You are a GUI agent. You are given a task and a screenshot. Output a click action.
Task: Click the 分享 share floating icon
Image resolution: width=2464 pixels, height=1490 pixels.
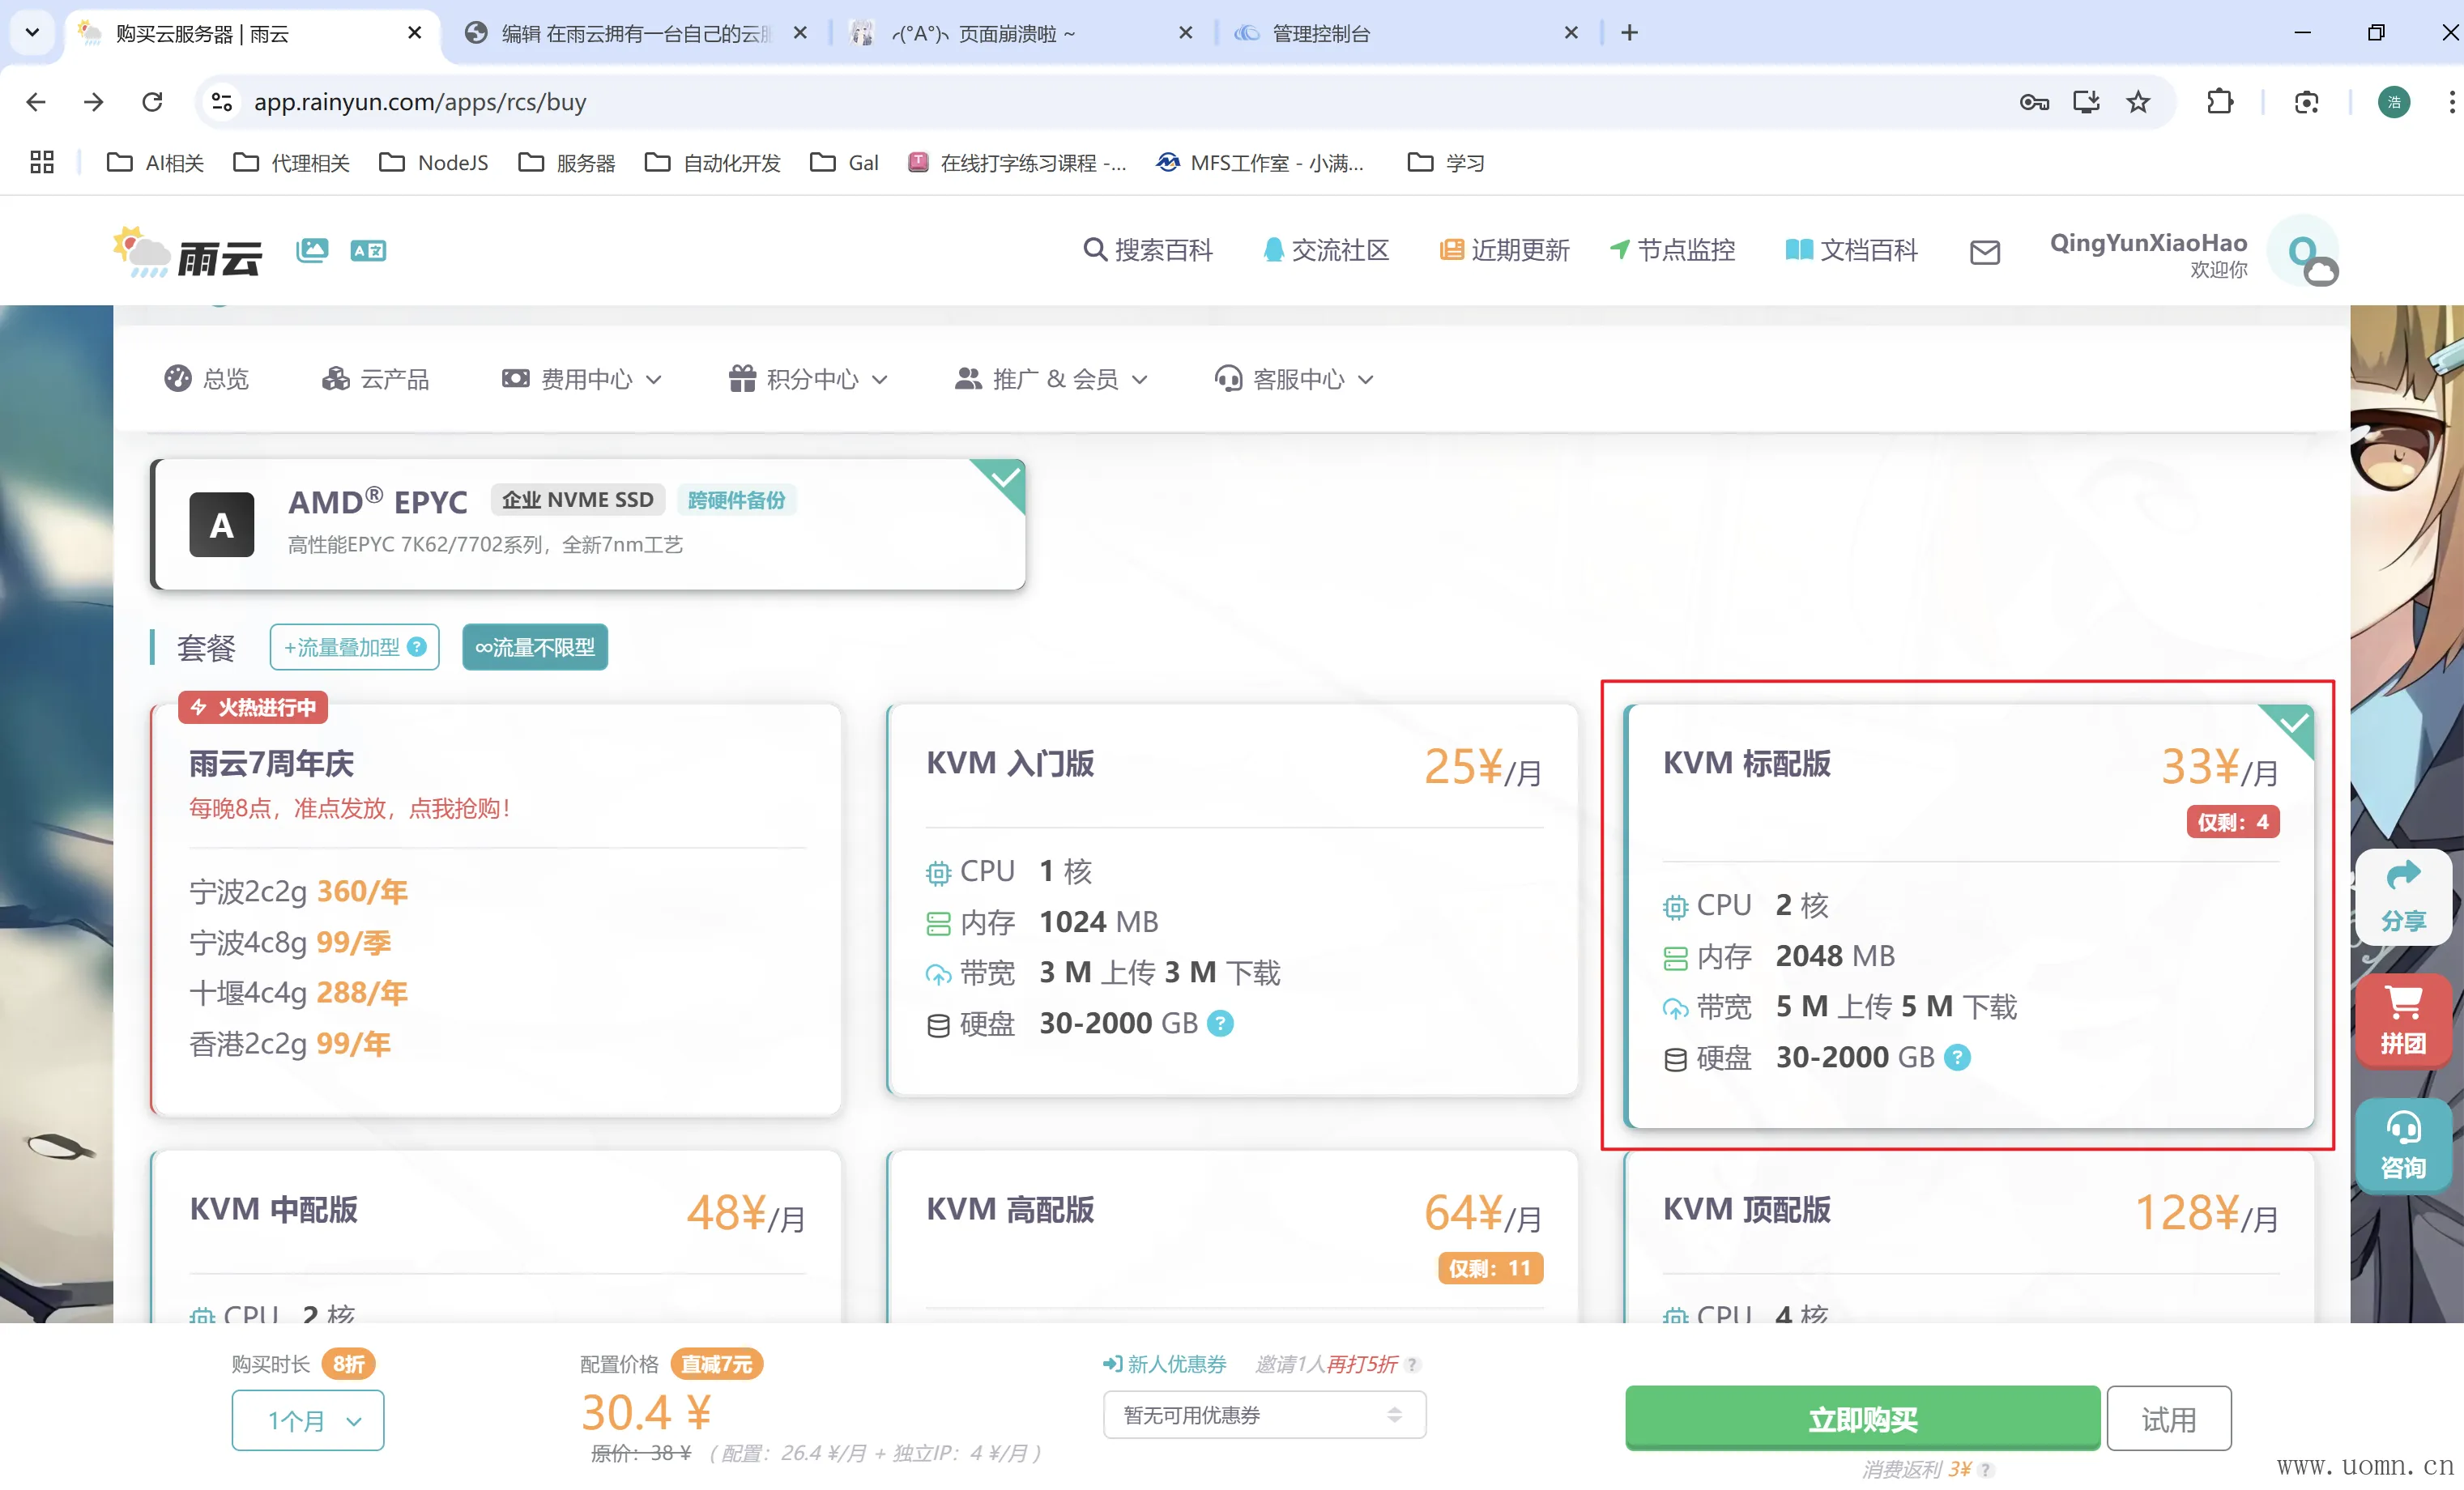[2403, 896]
